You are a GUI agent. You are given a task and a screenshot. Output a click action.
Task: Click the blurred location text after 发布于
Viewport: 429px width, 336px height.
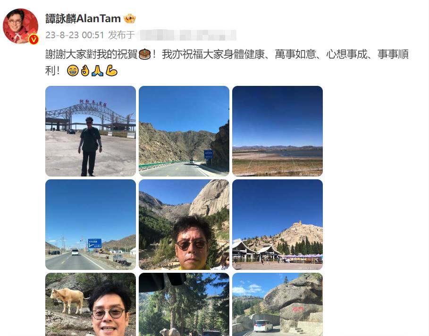tap(186, 35)
